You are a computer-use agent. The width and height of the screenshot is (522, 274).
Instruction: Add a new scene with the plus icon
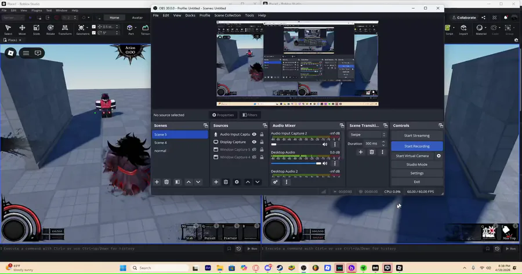pyautogui.click(x=157, y=182)
